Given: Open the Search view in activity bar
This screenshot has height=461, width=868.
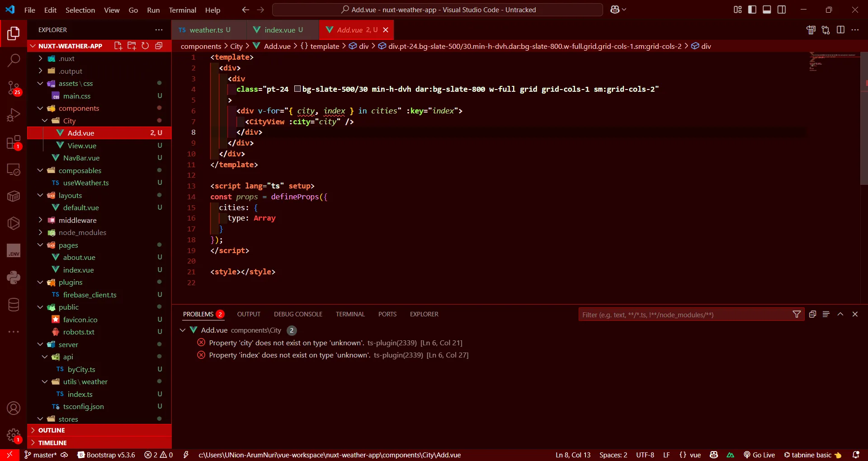Looking at the screenshot, I should (14, 60).
